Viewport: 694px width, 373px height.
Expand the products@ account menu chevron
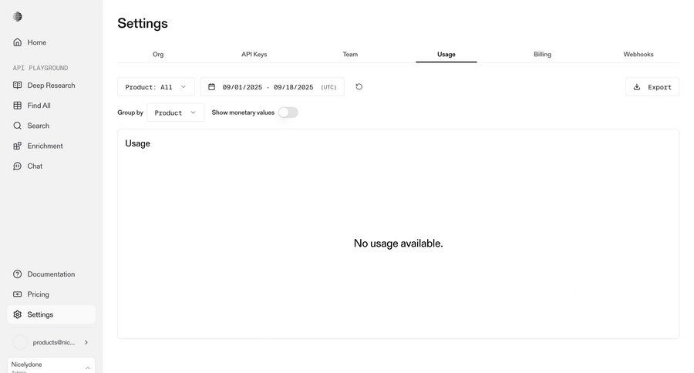(86, 342)
